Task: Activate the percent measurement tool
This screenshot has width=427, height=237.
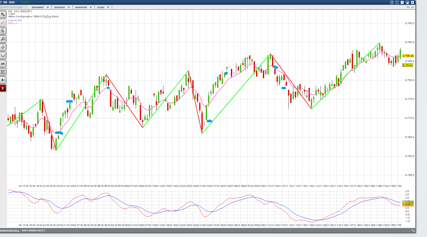Action: [2, 31]
